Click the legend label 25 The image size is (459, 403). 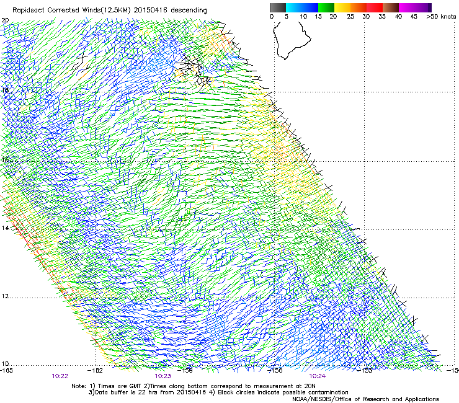point(350,17)
